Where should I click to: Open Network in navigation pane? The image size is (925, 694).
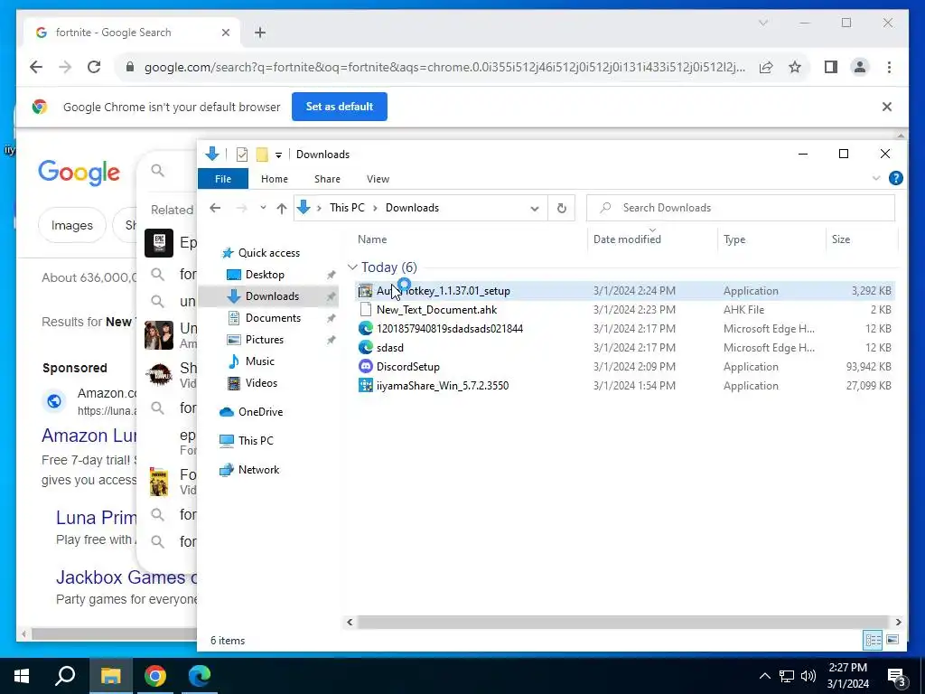(258, 470)
